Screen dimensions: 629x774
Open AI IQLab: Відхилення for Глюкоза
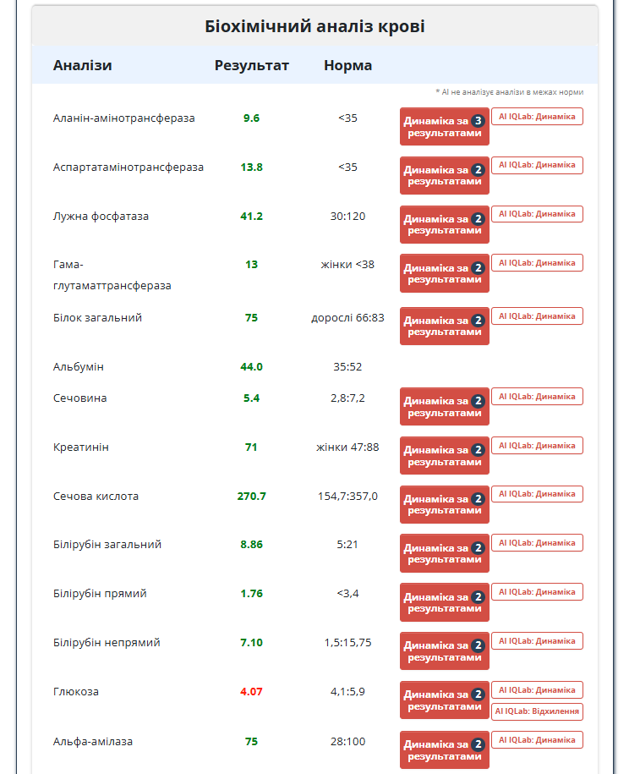[537, 711]
